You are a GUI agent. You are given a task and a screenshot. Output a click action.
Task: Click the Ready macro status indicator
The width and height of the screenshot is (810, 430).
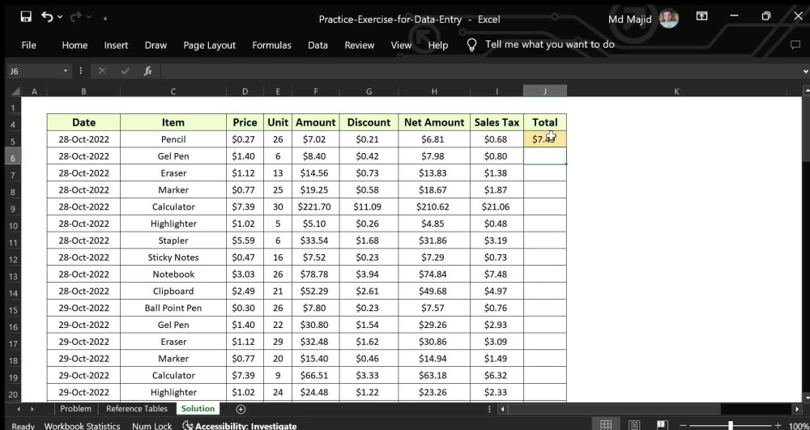pos(23,426)
